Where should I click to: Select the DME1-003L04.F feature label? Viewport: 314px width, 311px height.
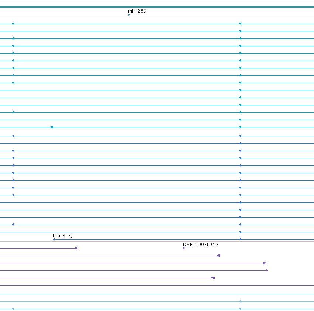click(201, 245)
